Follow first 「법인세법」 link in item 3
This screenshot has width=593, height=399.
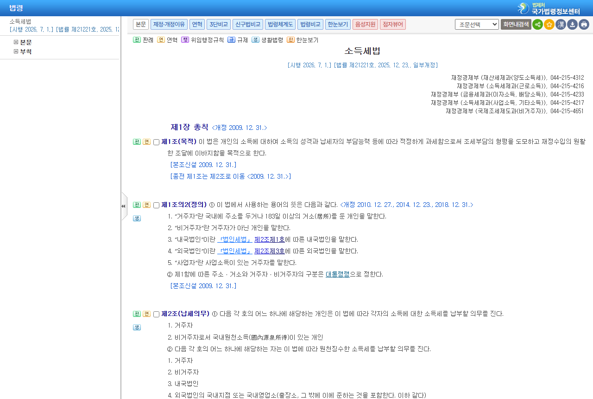click(235, 239)
